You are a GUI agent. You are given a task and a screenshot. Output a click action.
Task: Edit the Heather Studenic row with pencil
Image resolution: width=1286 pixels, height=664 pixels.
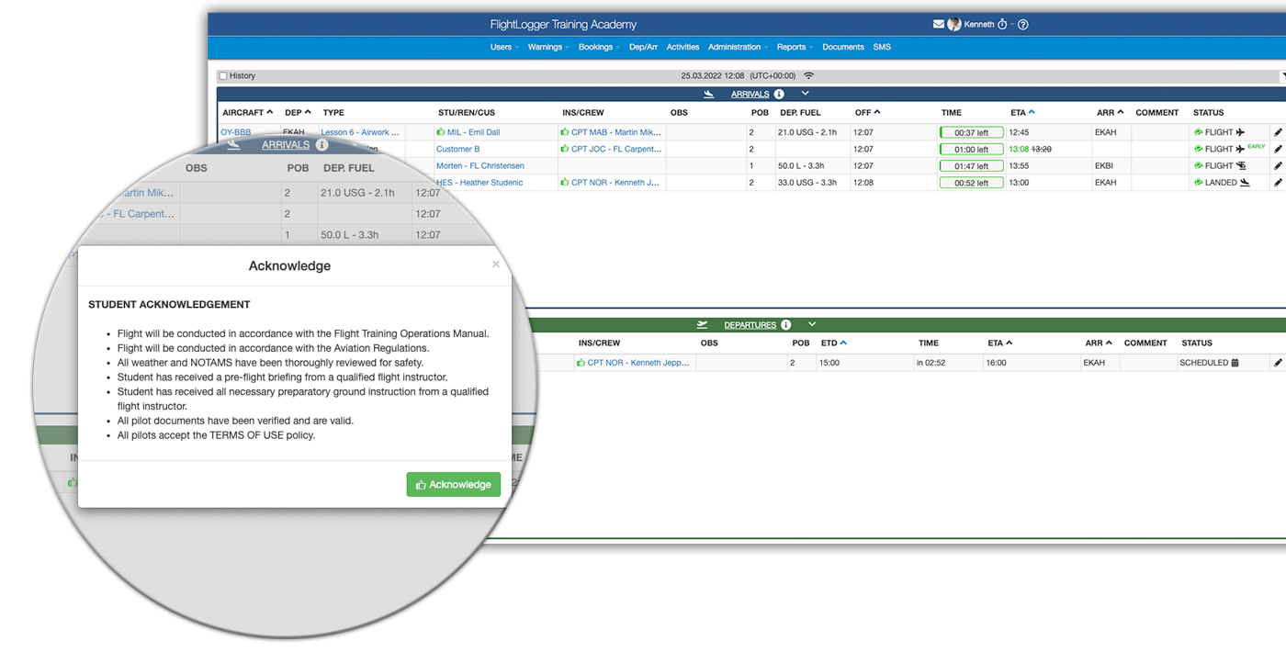tap(1278, 183)
